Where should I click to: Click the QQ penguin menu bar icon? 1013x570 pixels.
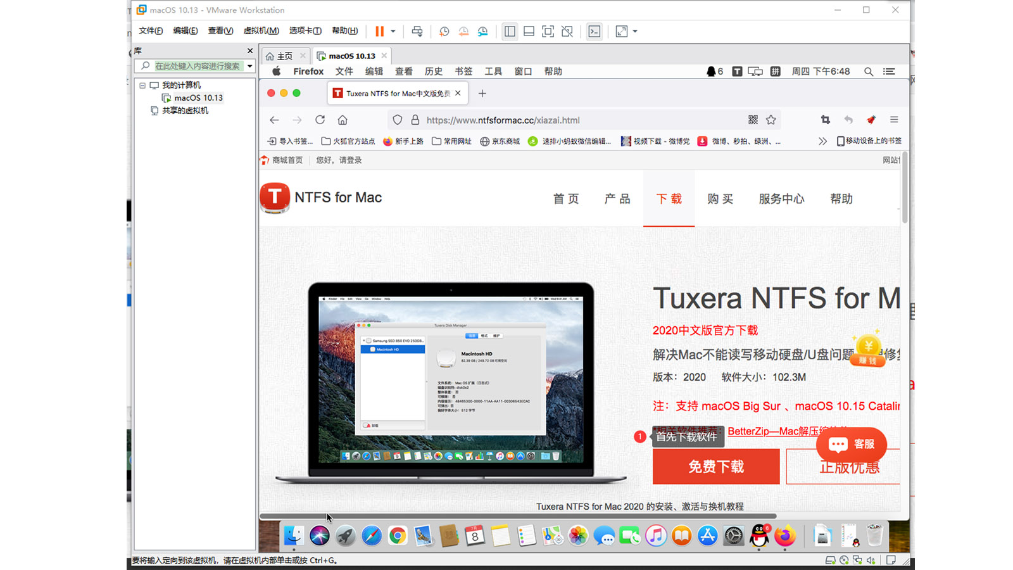pyautogui.click(x=711, y=72)
